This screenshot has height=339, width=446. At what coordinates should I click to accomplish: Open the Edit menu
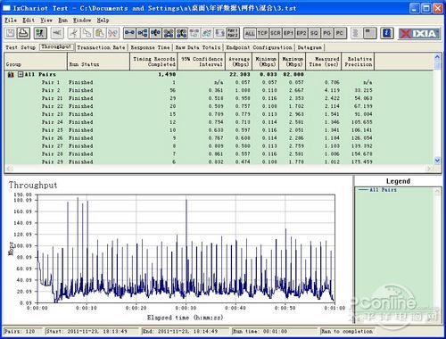point(29,21)
